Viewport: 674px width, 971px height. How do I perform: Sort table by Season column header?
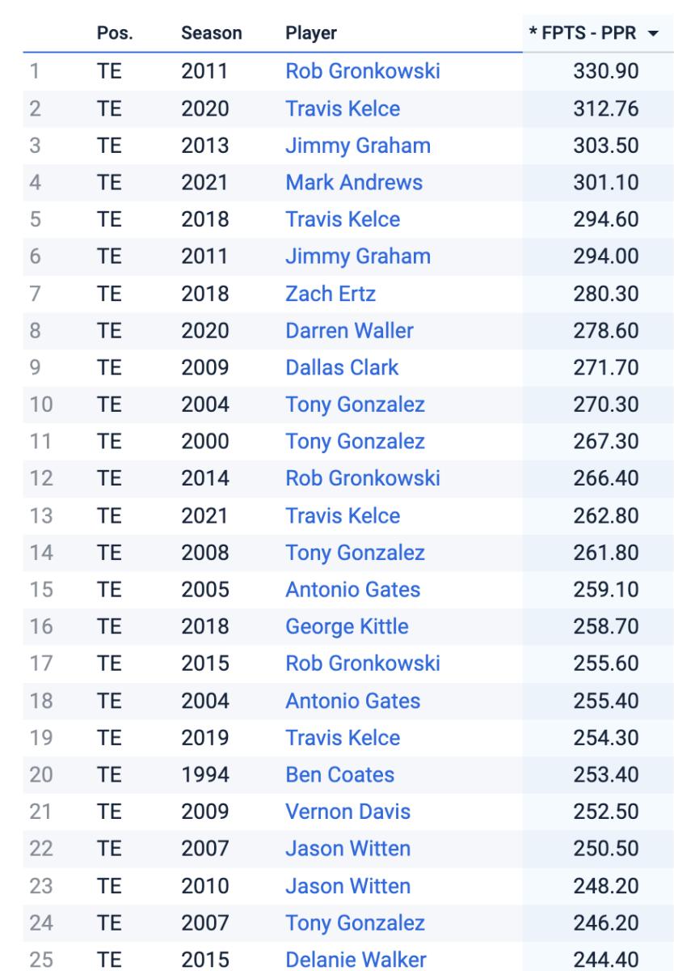click(x=212, y=33)
